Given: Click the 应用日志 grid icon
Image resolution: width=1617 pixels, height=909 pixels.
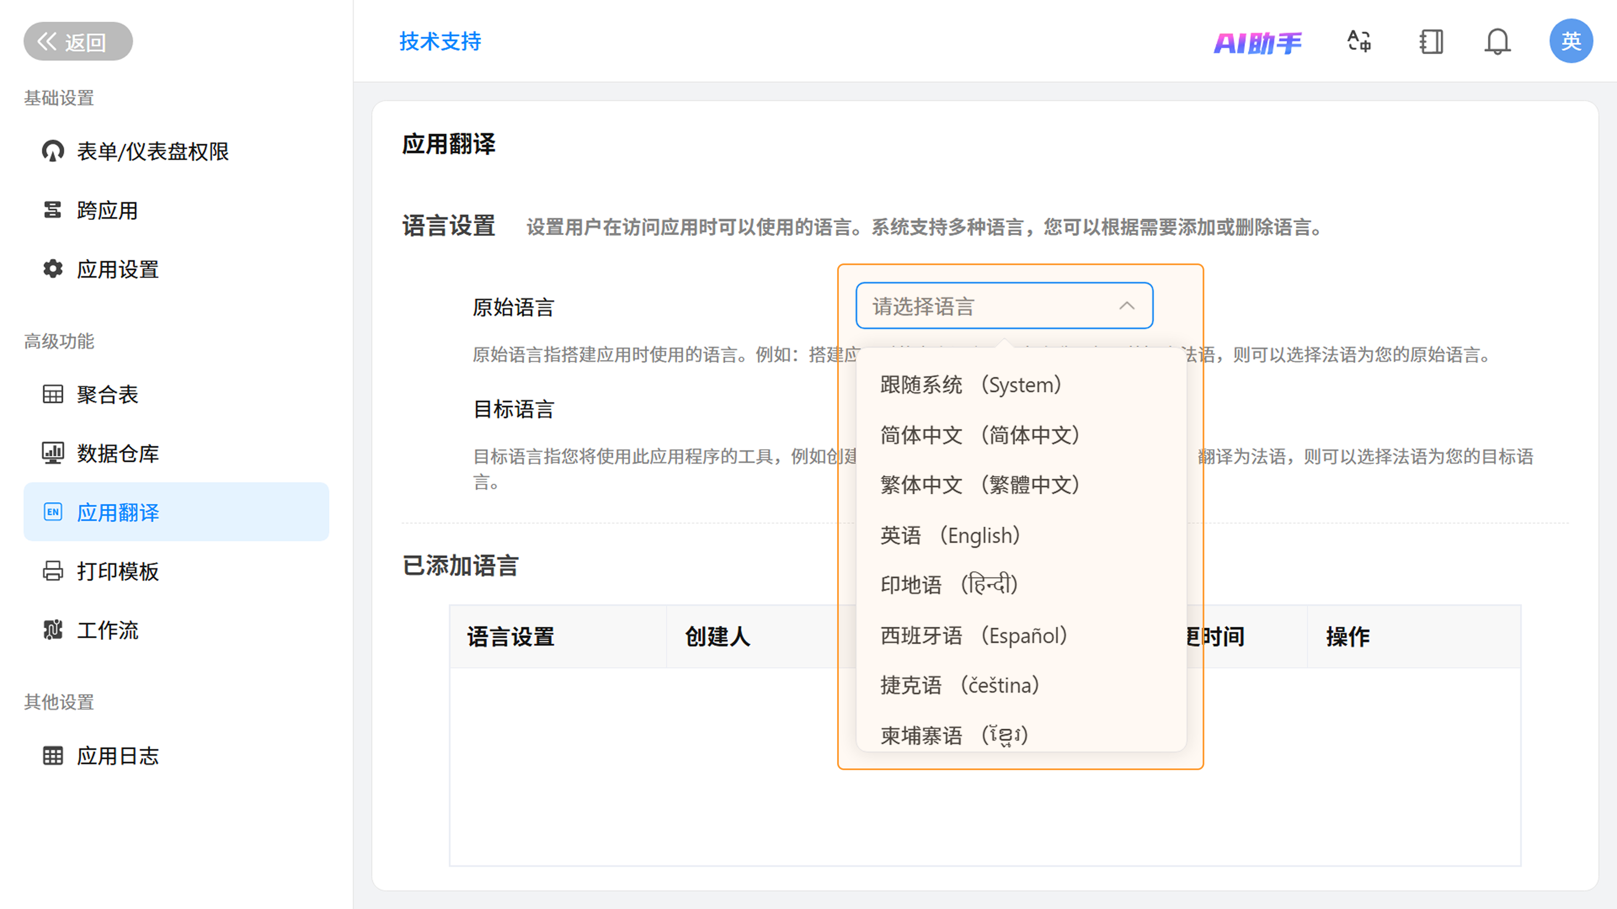Looking at the screenshot, I should pyautogui.click(x=53, y=755).
